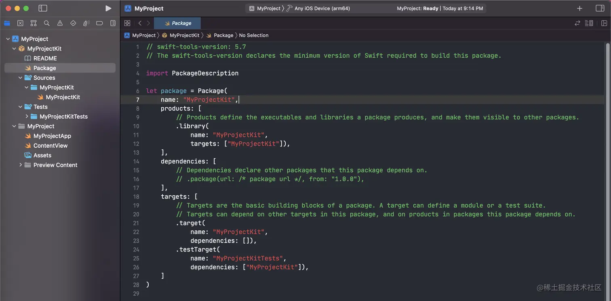Click MyProject in the jump bar

pyautogui.click(x=140, y=36)
